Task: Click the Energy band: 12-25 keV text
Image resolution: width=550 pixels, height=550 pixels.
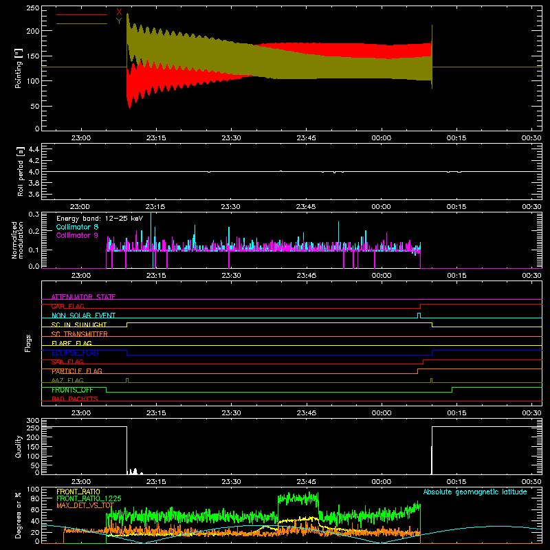Action: click(100, 219)
